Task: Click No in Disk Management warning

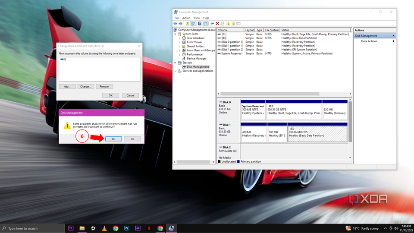Action: coord(132,139)
